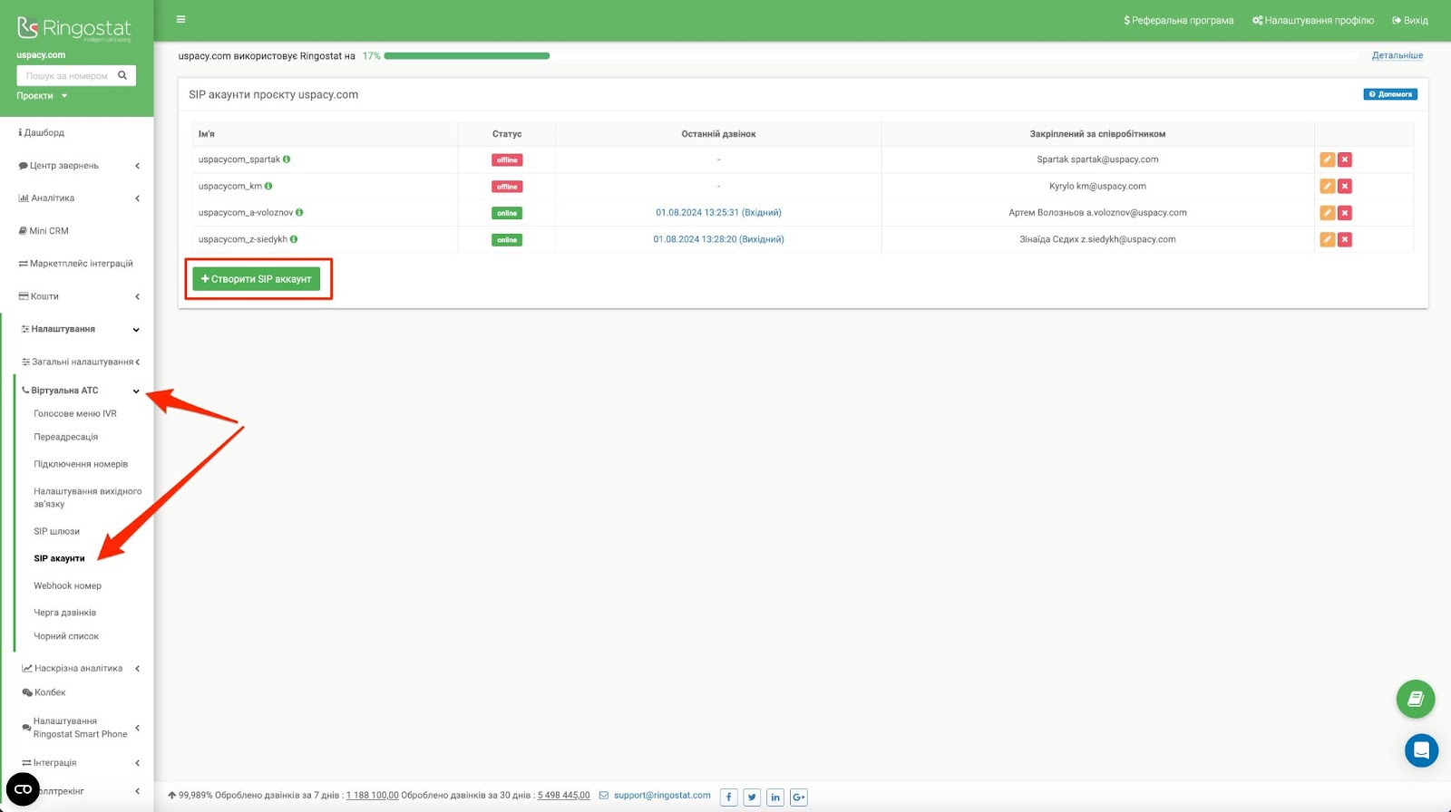The width and height of the screenshot is (1451, 812).
Task: Expand Центр звернень menu
Action: click(79, 166)
